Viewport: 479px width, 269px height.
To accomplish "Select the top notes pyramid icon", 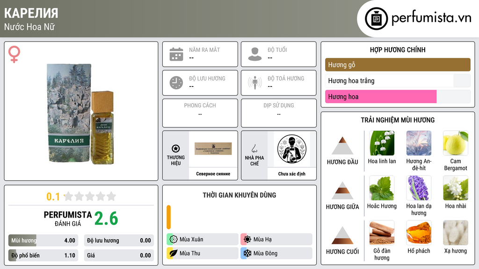I will [342, 146].
